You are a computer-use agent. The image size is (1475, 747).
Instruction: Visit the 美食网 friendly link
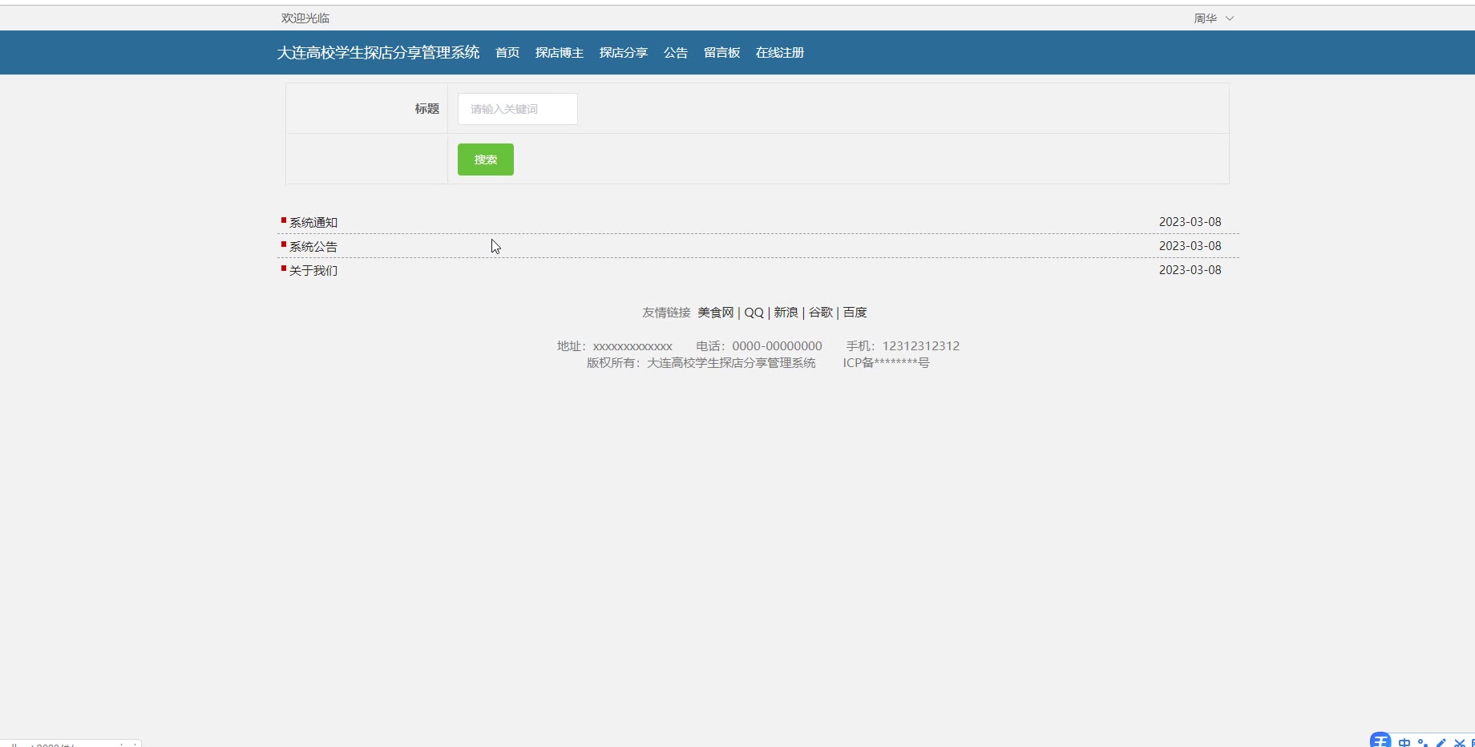(716, 313)
